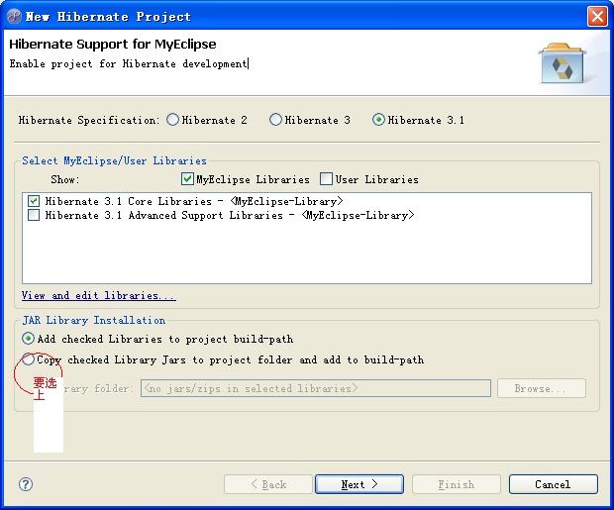This screenshot has height=510, width=614.
Task: Cancel the New Hibernate Project wizard
Action: (554, 484)
